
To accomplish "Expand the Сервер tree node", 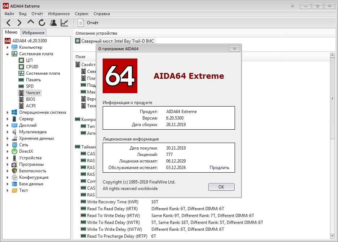I will (8, 119).
